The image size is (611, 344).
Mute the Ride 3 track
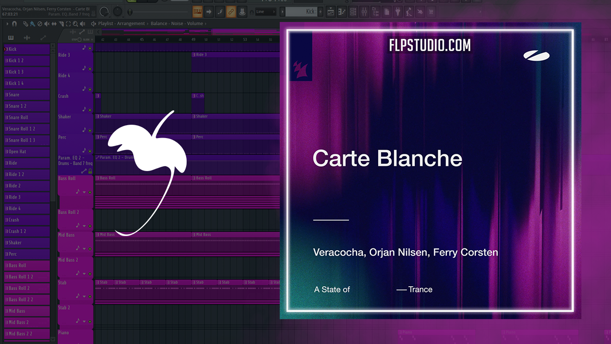click(x=90, y=69)
